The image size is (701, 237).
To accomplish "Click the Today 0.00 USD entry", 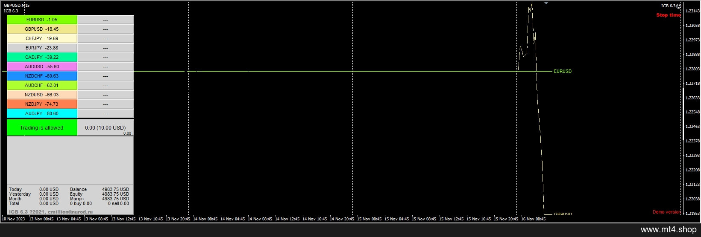I will pyautogui.click(x=34, y=189).
